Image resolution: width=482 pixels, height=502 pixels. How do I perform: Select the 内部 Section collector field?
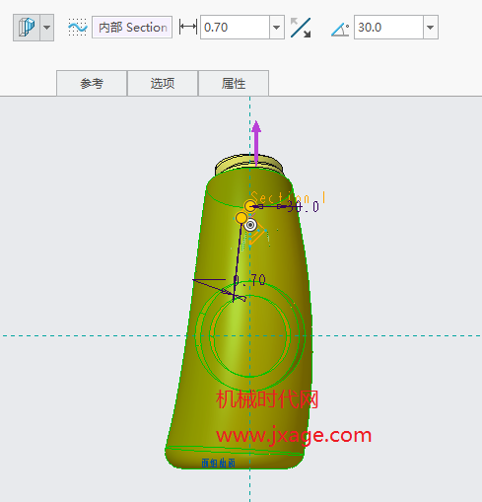132,27
